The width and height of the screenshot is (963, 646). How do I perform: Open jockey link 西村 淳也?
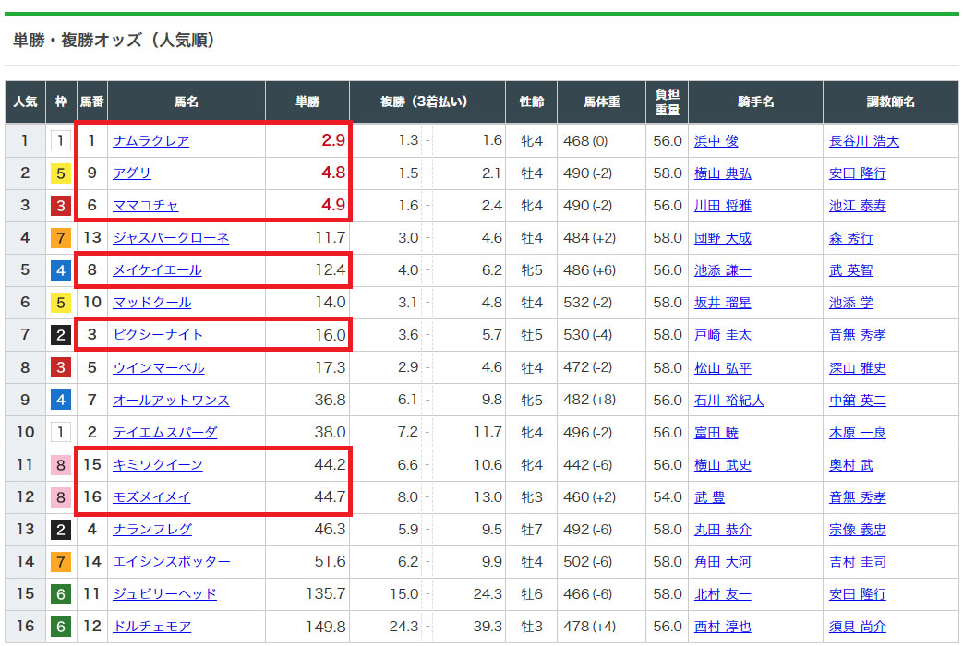(x=723, y=627)
